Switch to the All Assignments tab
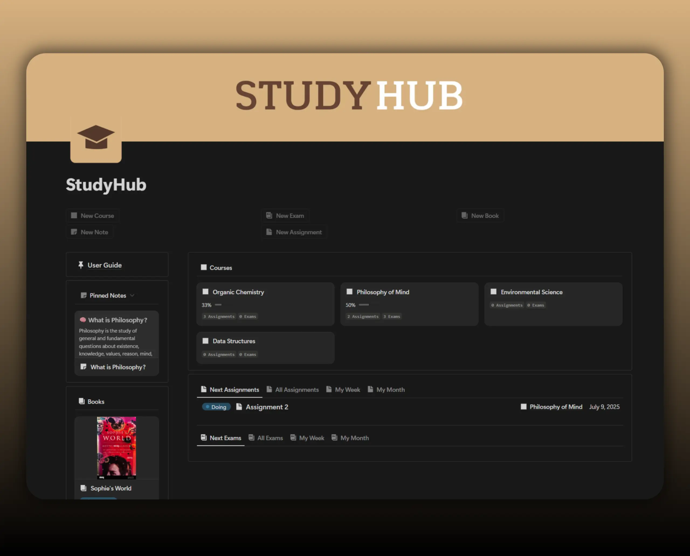Screen dimensions: 690x556 pos(296,389)
